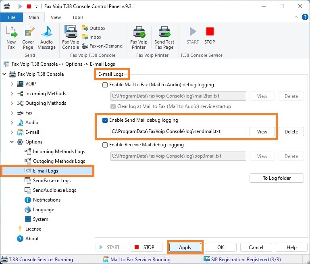Open the File menu tab
Screen dimensions: 310x264
(x=12, y=17)
